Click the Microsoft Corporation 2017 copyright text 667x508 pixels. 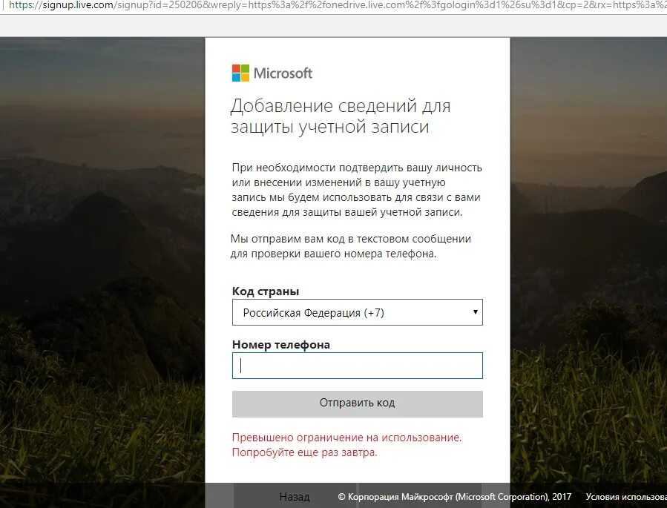(x=454, y=497)
